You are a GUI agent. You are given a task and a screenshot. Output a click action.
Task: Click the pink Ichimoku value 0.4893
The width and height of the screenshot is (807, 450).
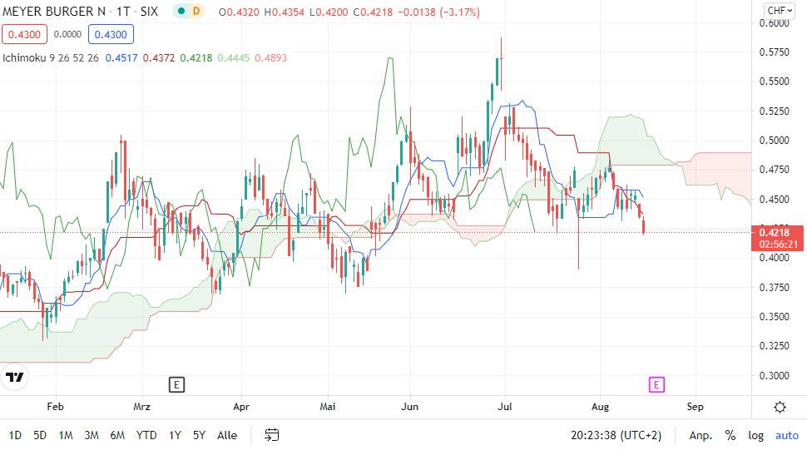270,57
